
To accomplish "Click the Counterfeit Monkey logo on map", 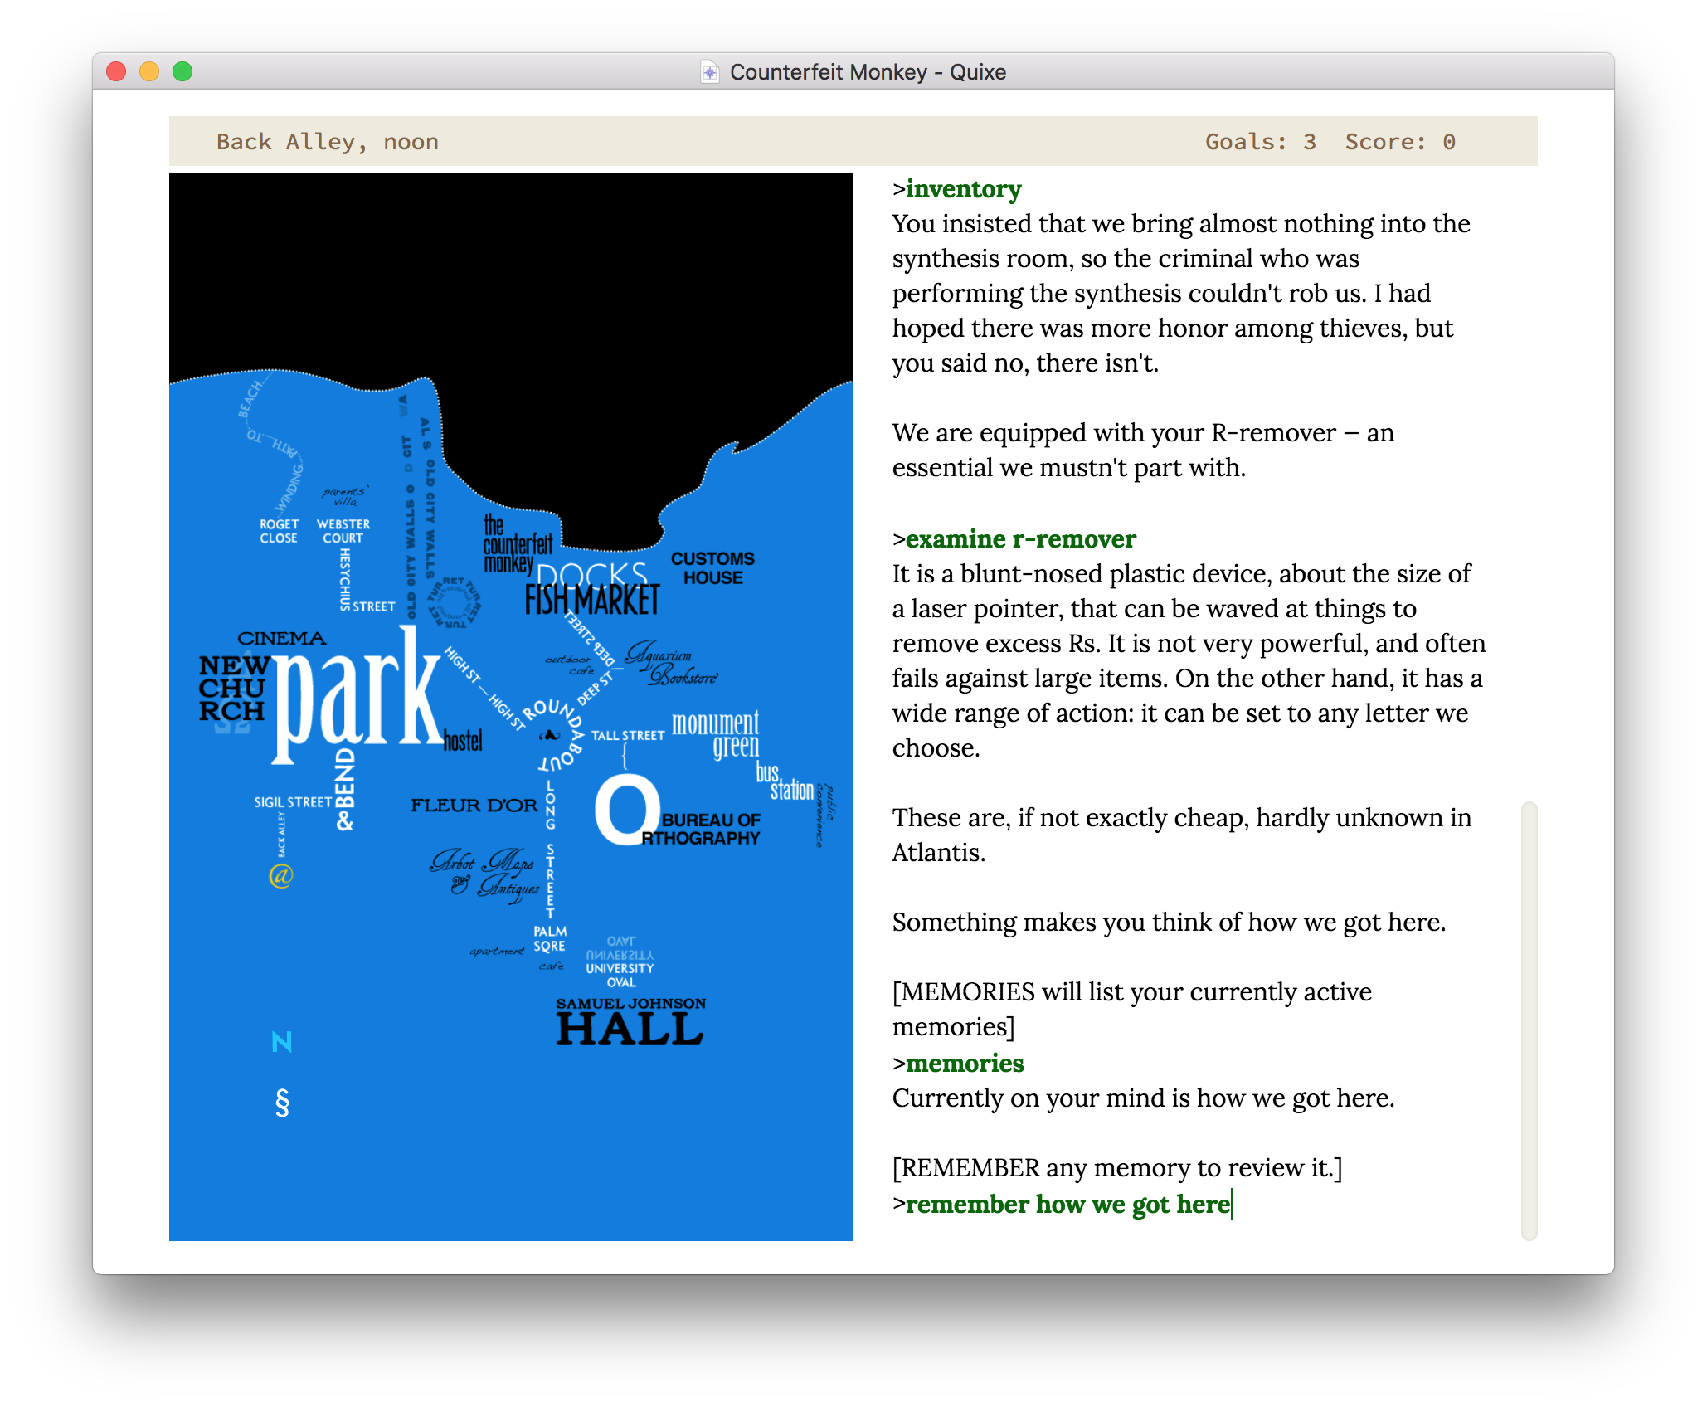I will pos(518,544).
